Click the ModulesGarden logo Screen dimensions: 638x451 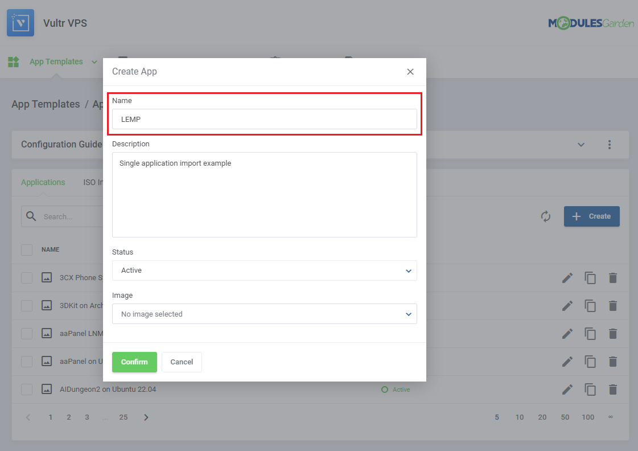(591, 23)
